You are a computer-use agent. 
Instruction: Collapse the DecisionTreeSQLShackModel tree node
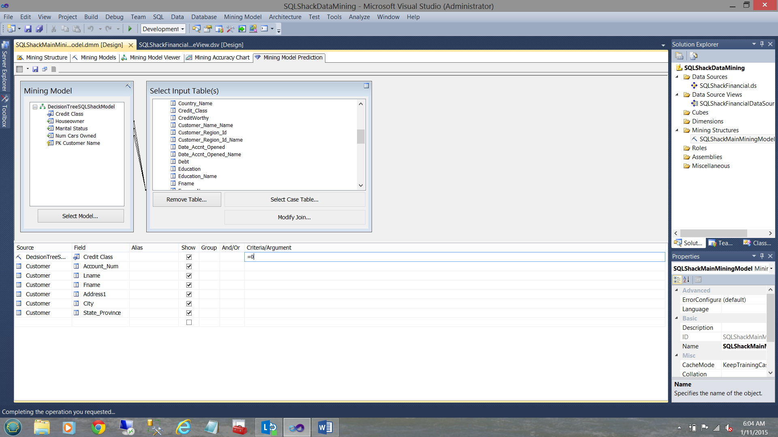pyautogui.click(x=35, y=107)
